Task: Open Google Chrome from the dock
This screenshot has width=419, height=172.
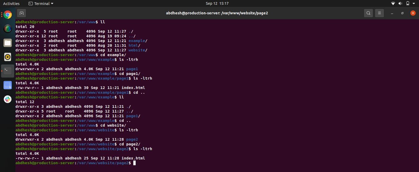Action: point(7,14)
